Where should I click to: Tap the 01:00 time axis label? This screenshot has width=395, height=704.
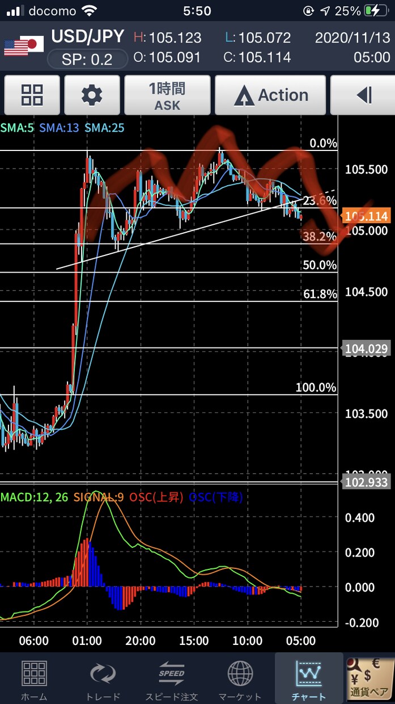click(x=87, y=641)
